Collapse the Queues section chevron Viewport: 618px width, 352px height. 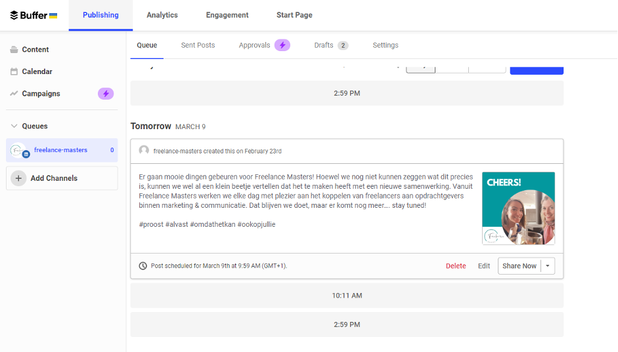pos(14,127)
